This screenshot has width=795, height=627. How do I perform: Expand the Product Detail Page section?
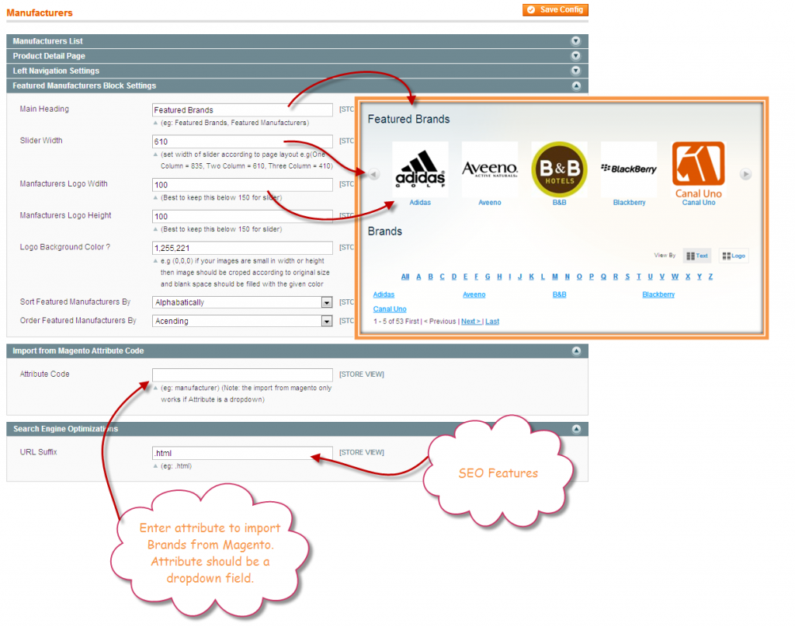click(x=575, y=56)
